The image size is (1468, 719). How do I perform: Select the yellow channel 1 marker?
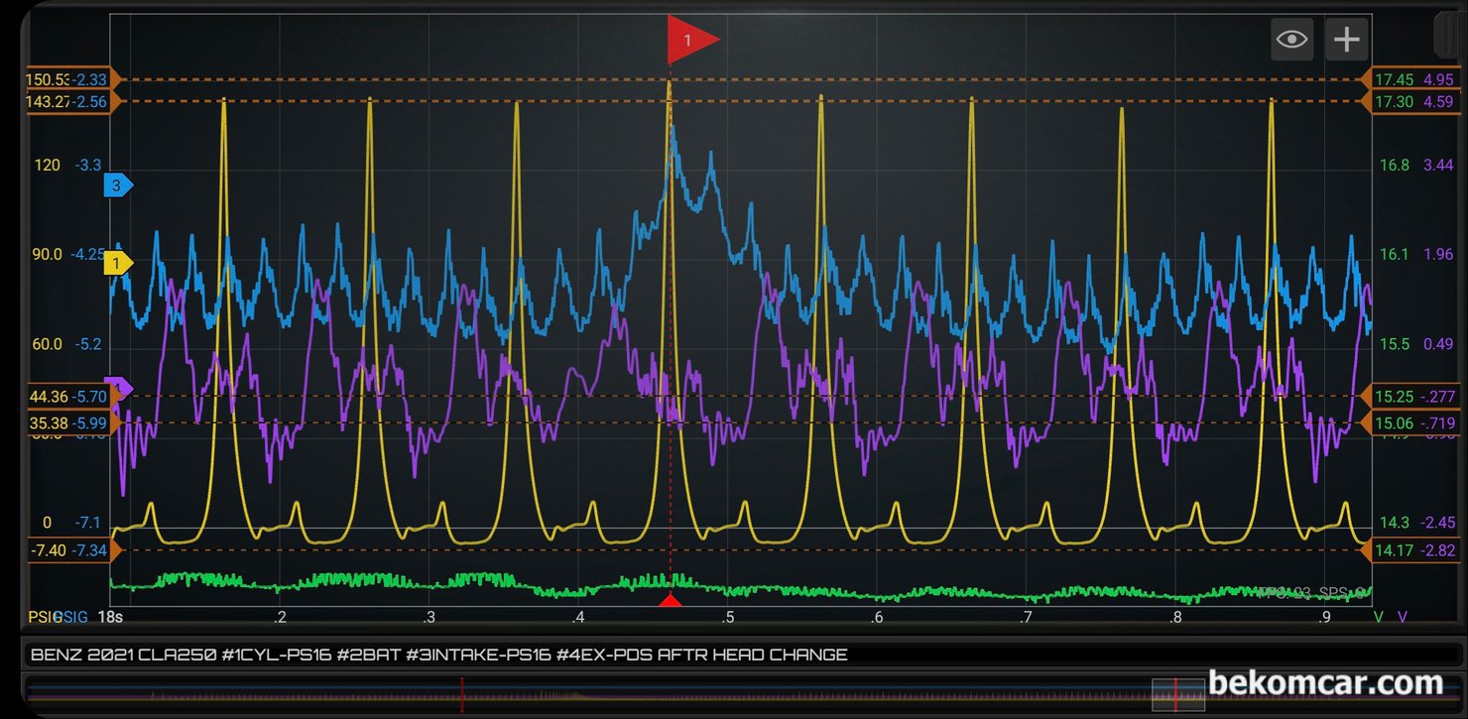[x=118, y=263]
